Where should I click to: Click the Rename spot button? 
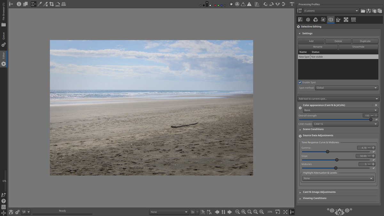coord(318,47)
